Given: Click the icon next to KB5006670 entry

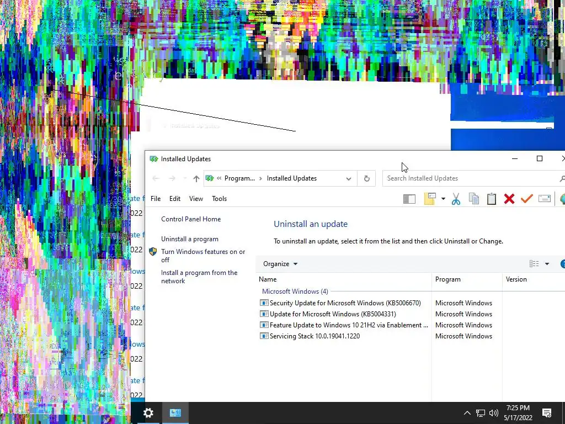Looking at the screenshot, I should (264, 303).
